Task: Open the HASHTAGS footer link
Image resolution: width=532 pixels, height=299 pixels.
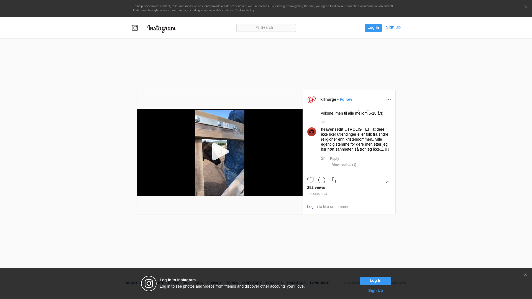Action: click(296, 283)
